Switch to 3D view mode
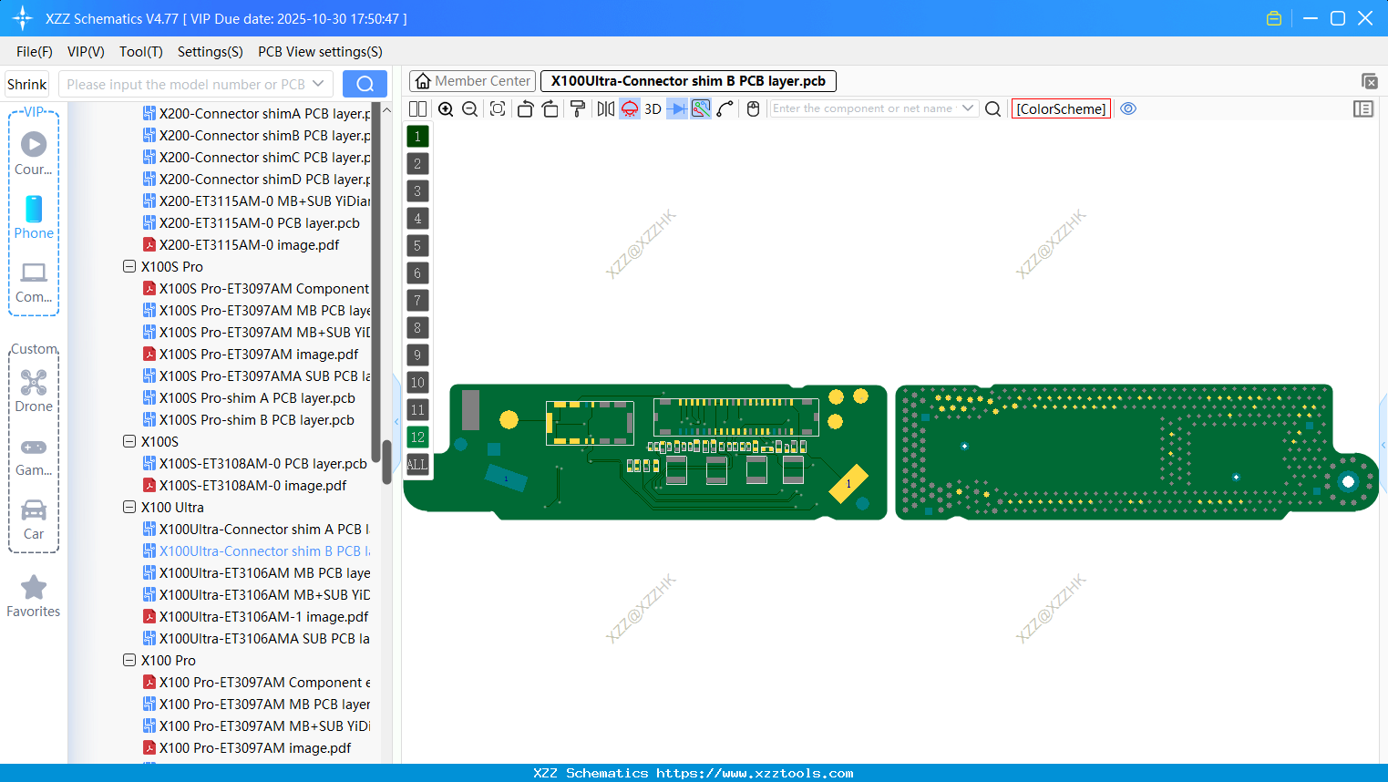The image size is (1388, 782). [652, 108]
